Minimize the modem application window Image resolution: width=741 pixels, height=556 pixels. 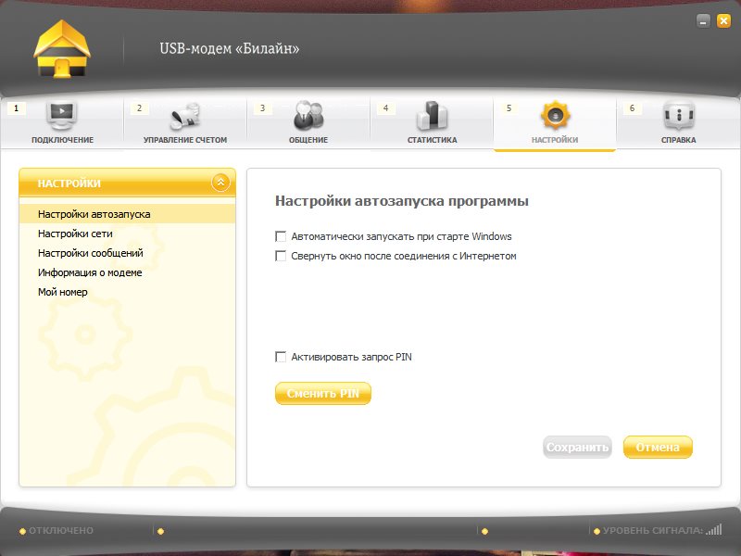[704, 20]
